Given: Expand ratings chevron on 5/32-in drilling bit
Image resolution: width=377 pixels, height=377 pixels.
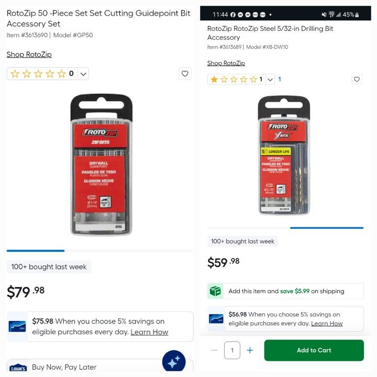Looking at the screenshot, I should 270,80.
